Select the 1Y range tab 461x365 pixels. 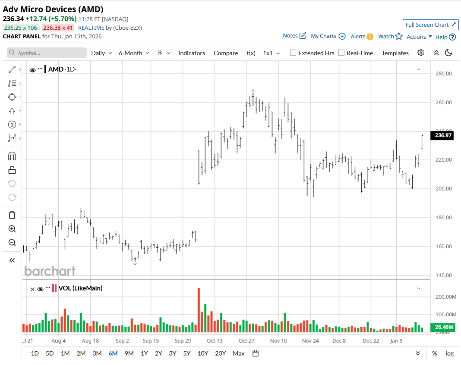(x=144, y=353)
